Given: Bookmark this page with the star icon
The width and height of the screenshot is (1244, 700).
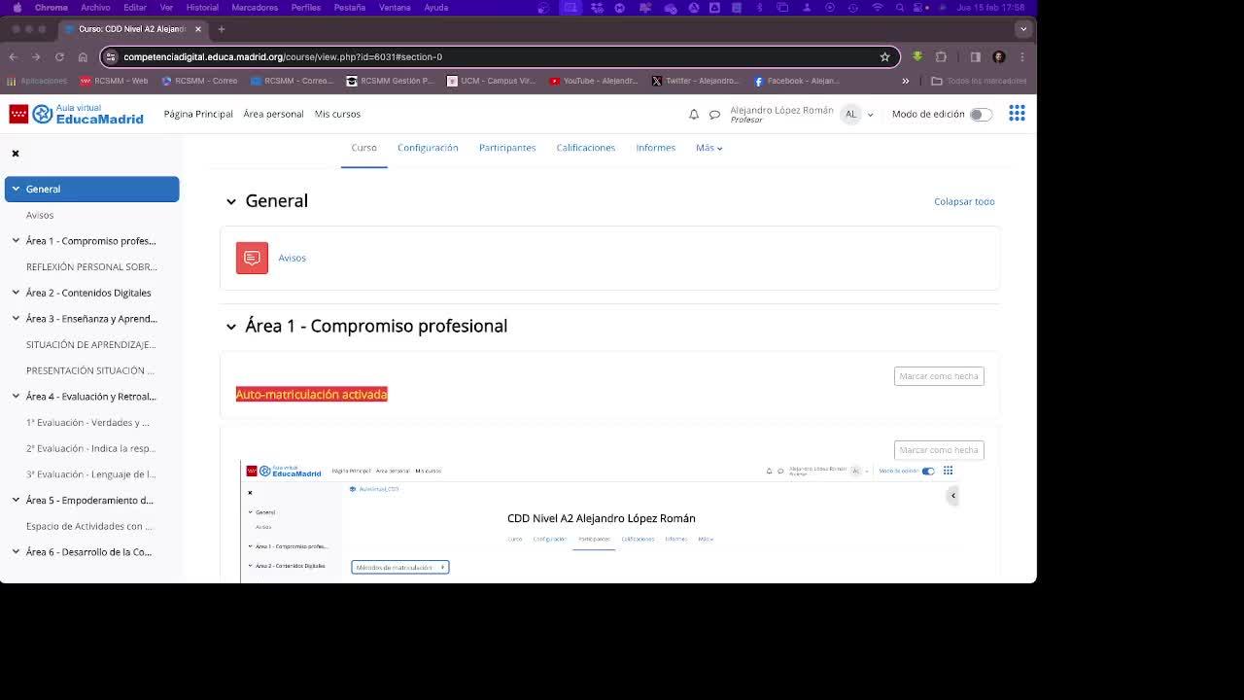Looking at the screenshot, I should click(884, 56).
